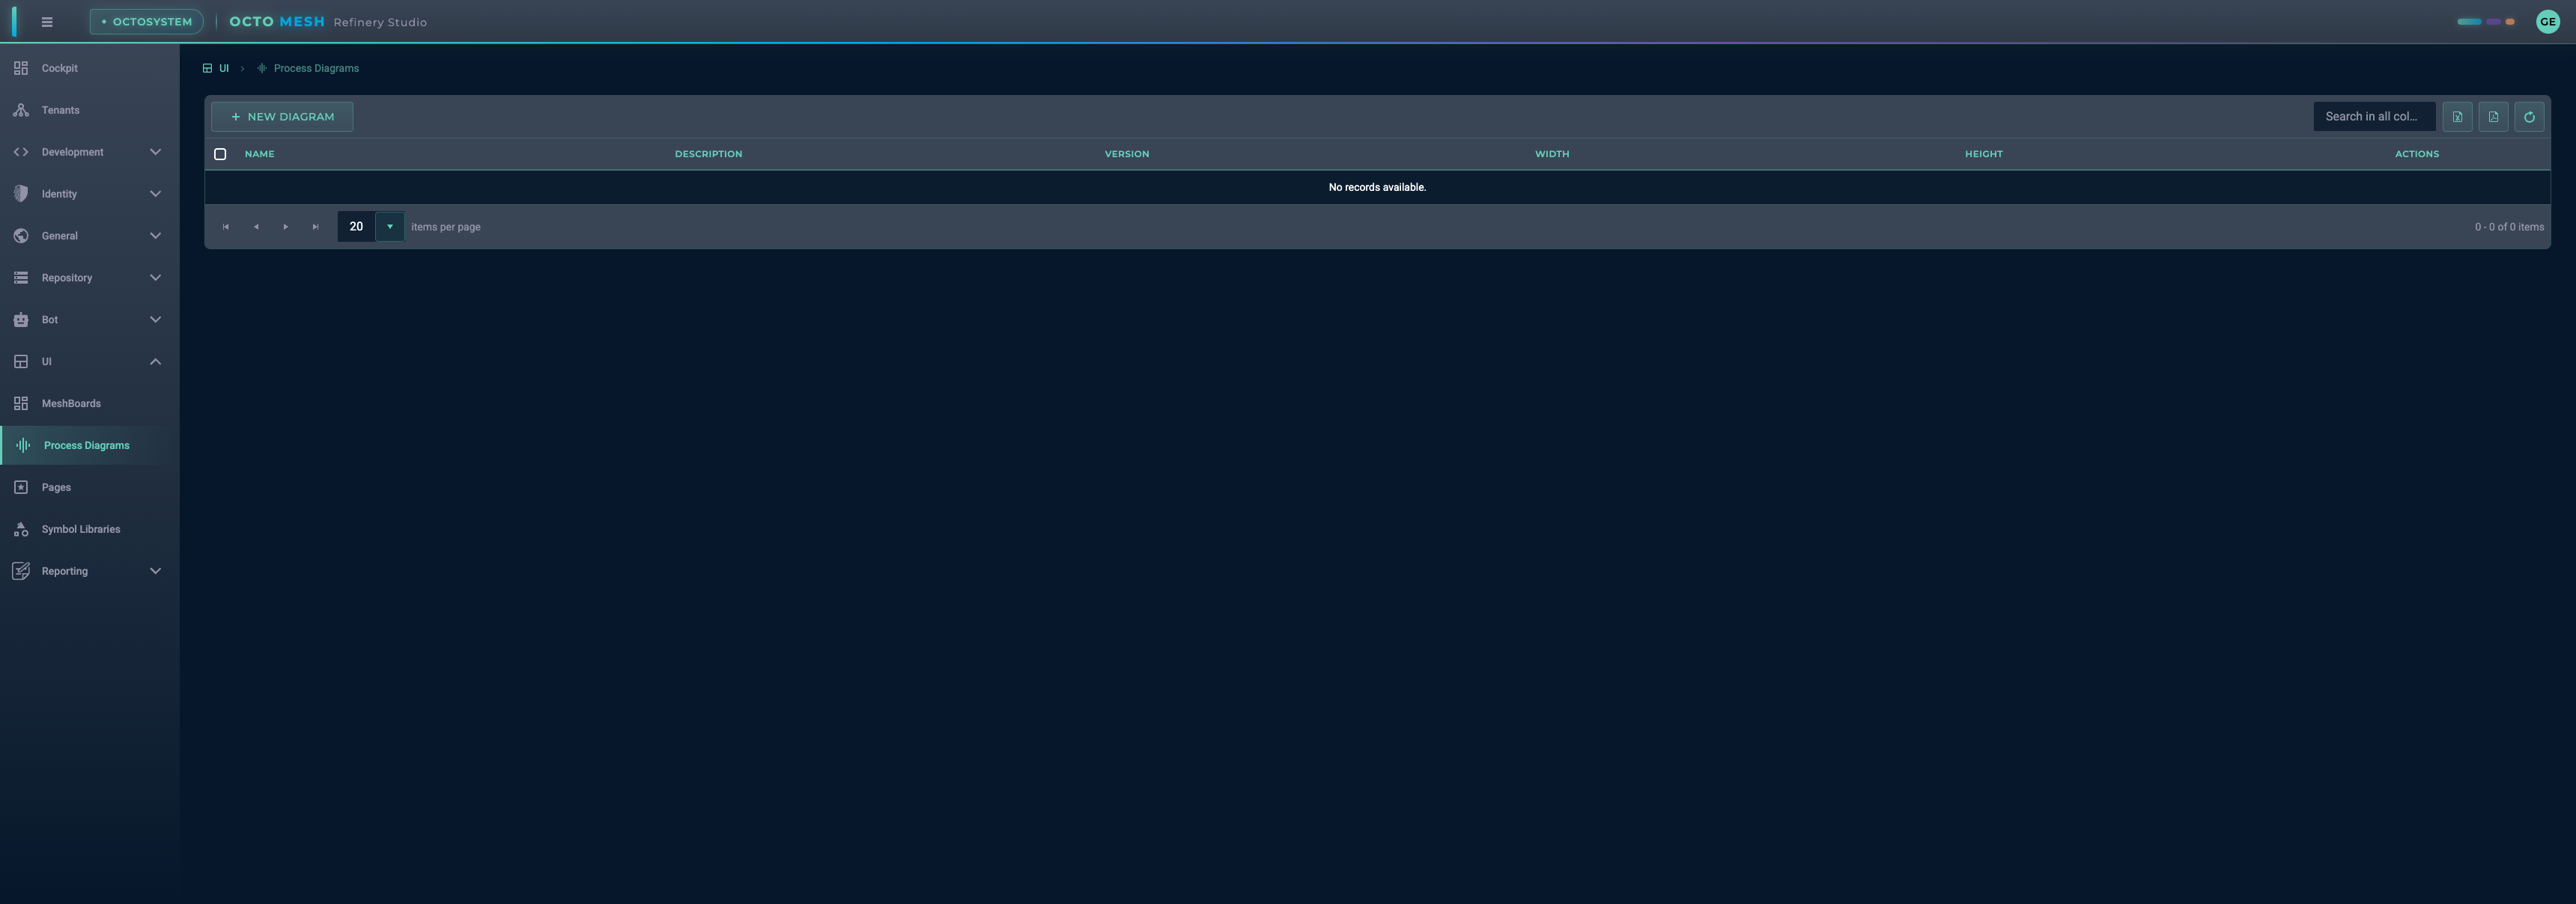The image size is (2576, 904).
Task: Refresh the diagrams table
Action: pos(2529,117)
